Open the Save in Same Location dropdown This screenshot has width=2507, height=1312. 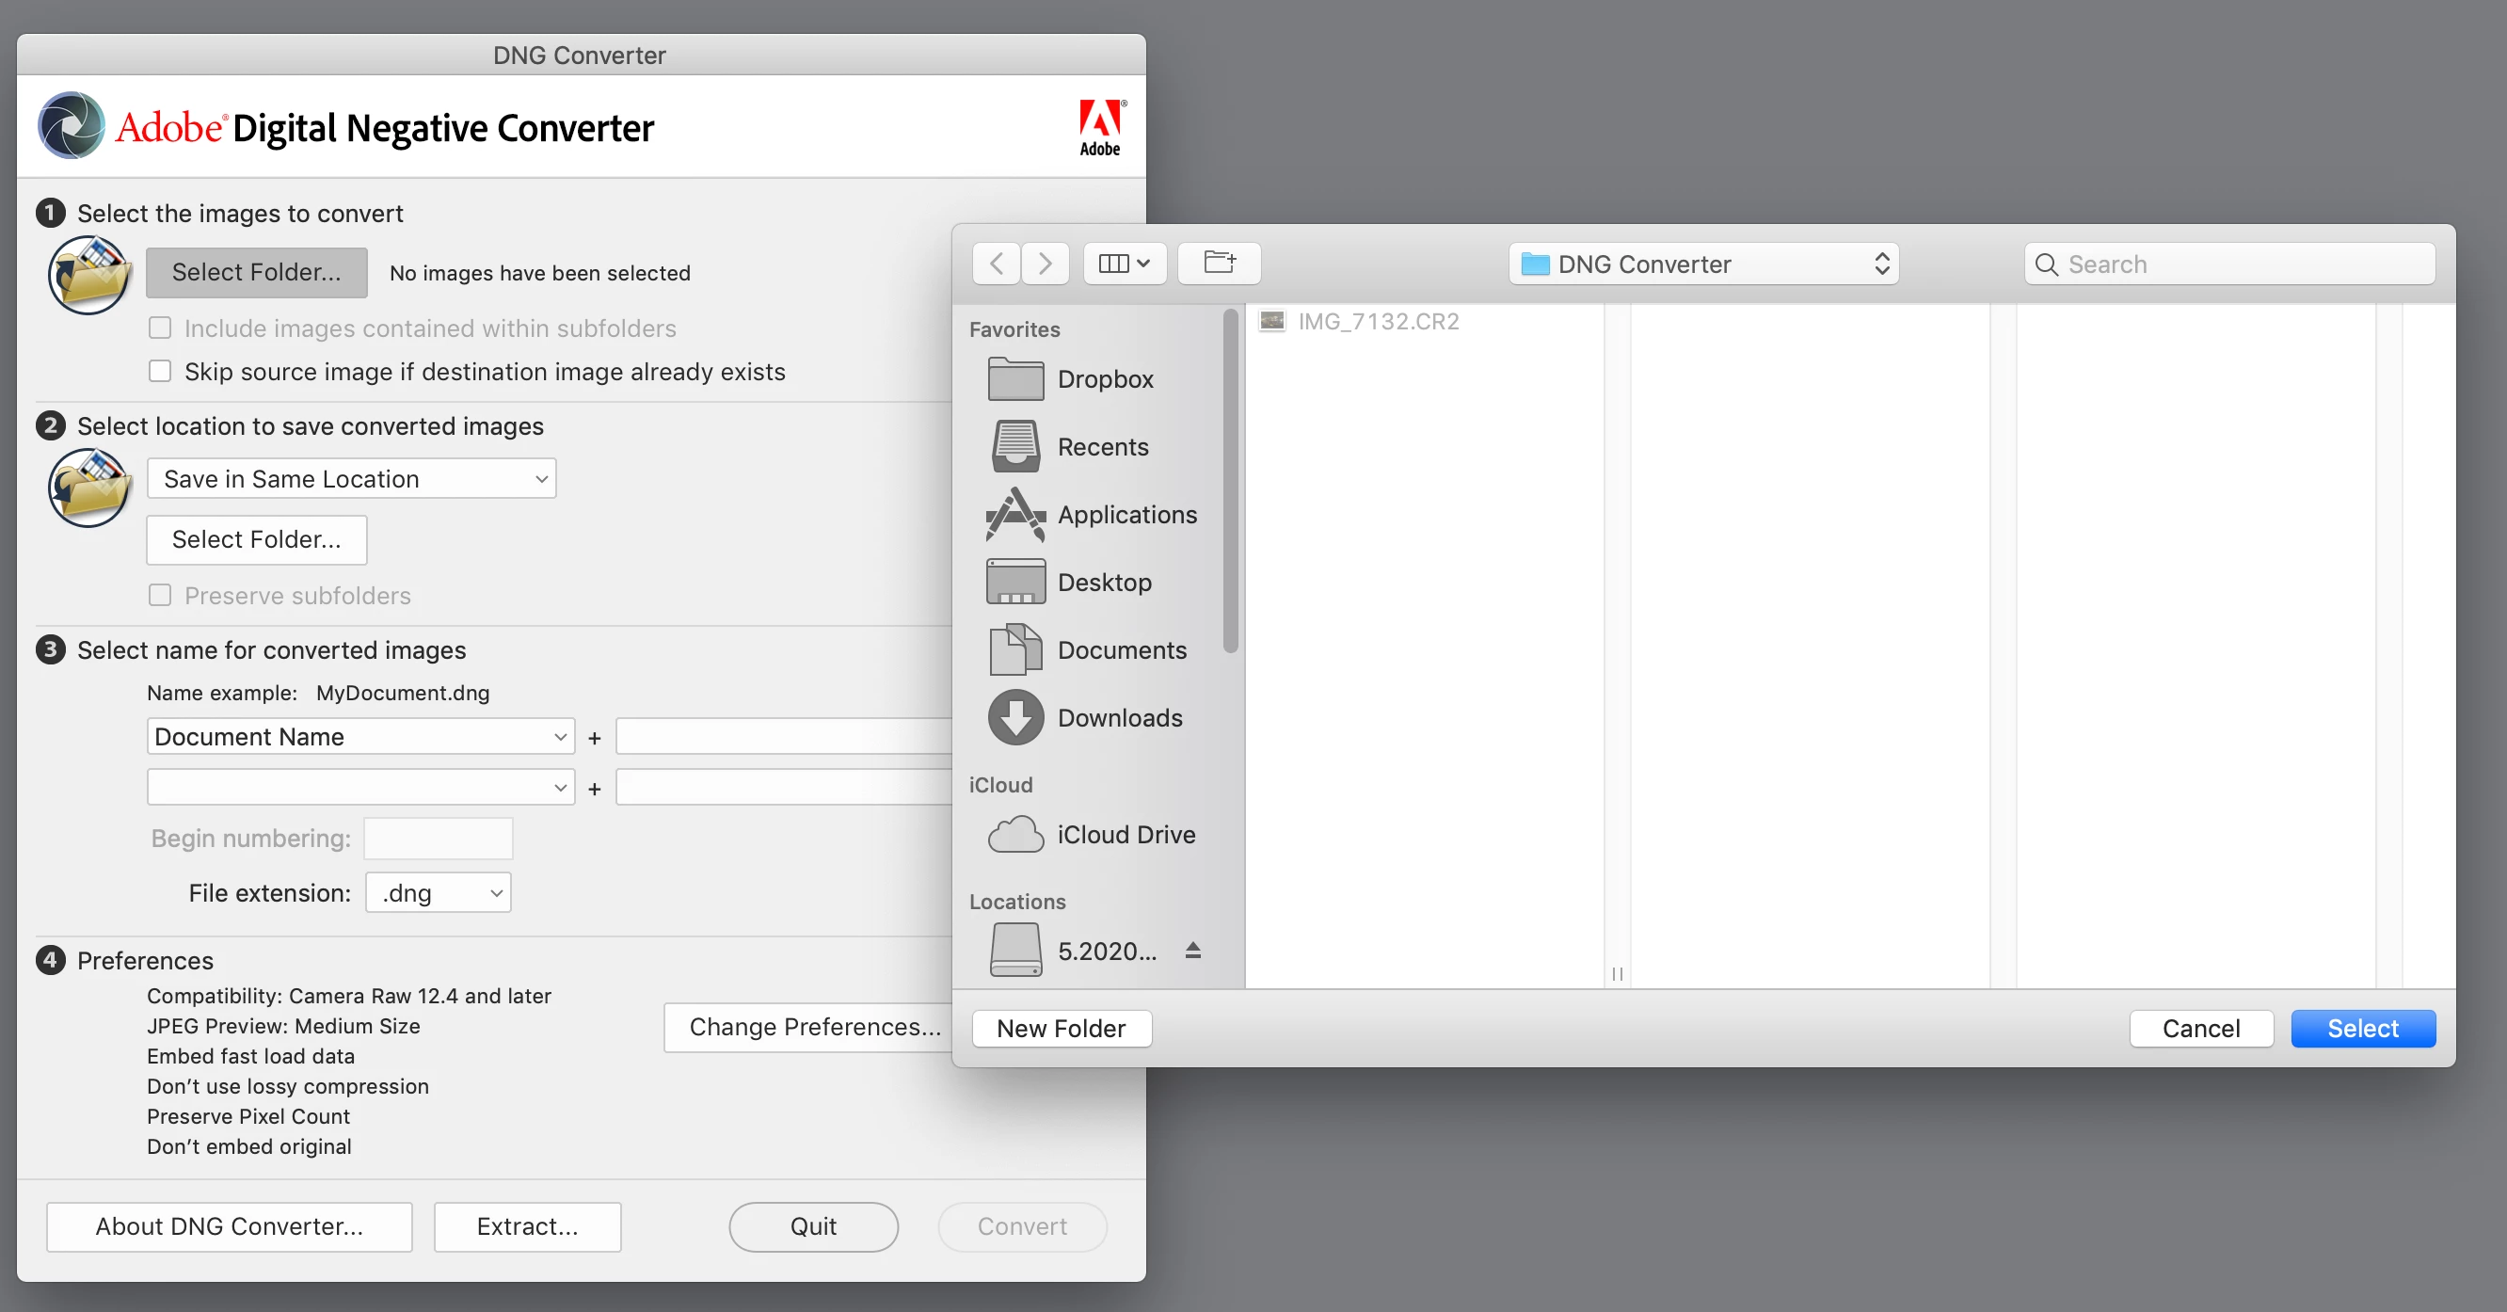pos(351,478)
